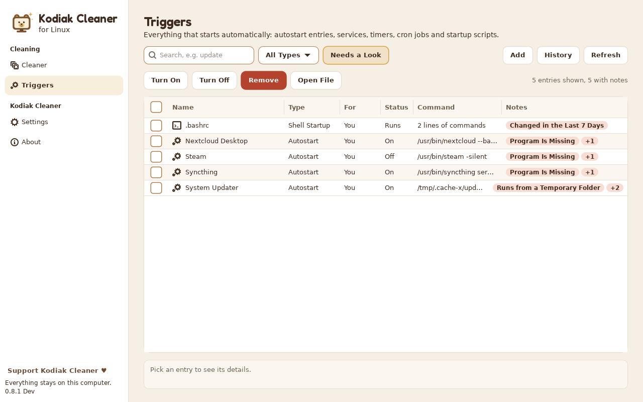This screenshot has height=402, width=643.
Task: Click the +2 notes badge for System Updater
Action: 615,188
